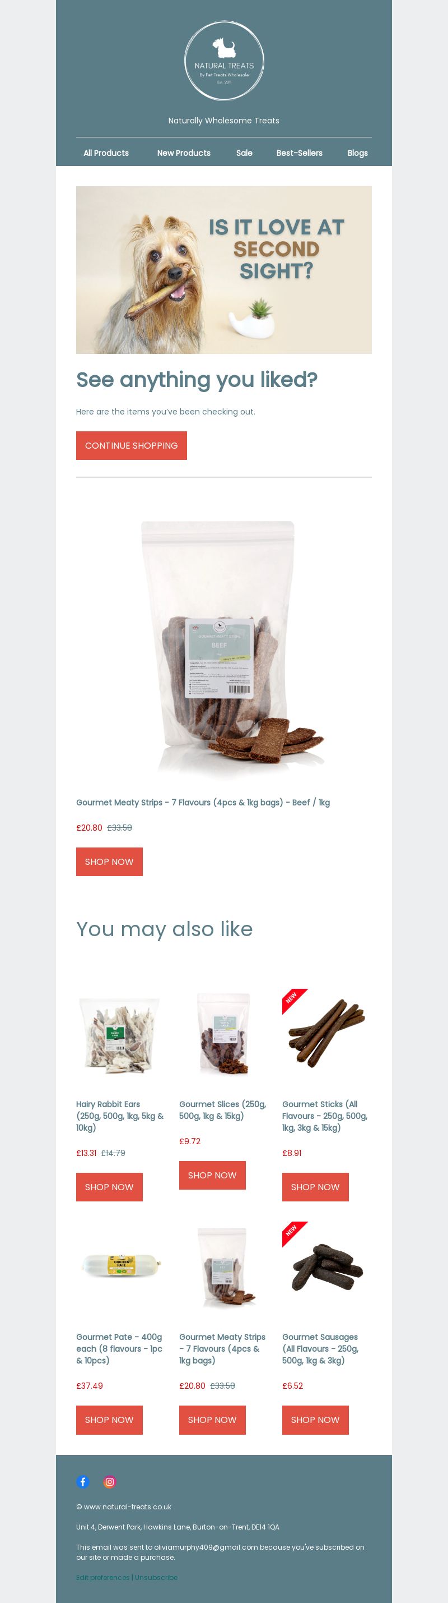Open the Instagram icon in footer
The image size is (448, 1603).
point(109,1482)
